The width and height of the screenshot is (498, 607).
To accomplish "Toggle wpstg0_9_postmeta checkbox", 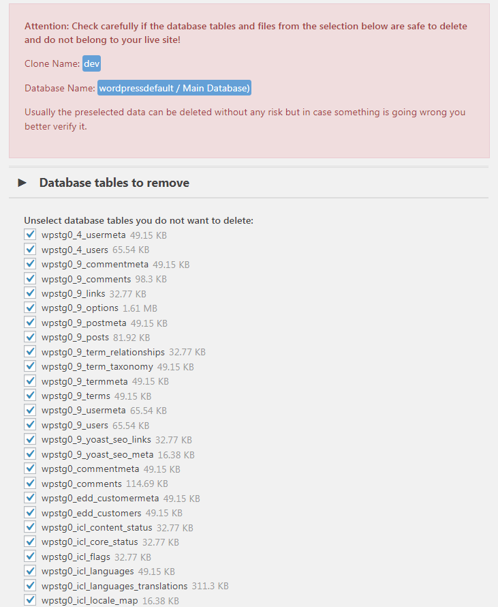I will point(30,322).
